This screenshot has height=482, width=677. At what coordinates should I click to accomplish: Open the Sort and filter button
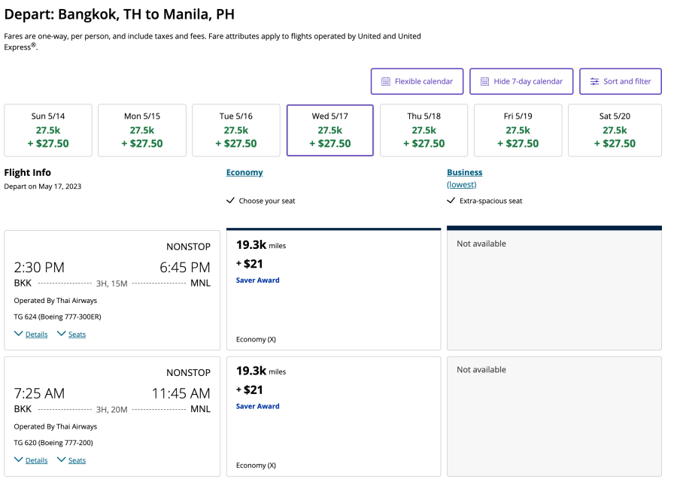pos(620,81)
